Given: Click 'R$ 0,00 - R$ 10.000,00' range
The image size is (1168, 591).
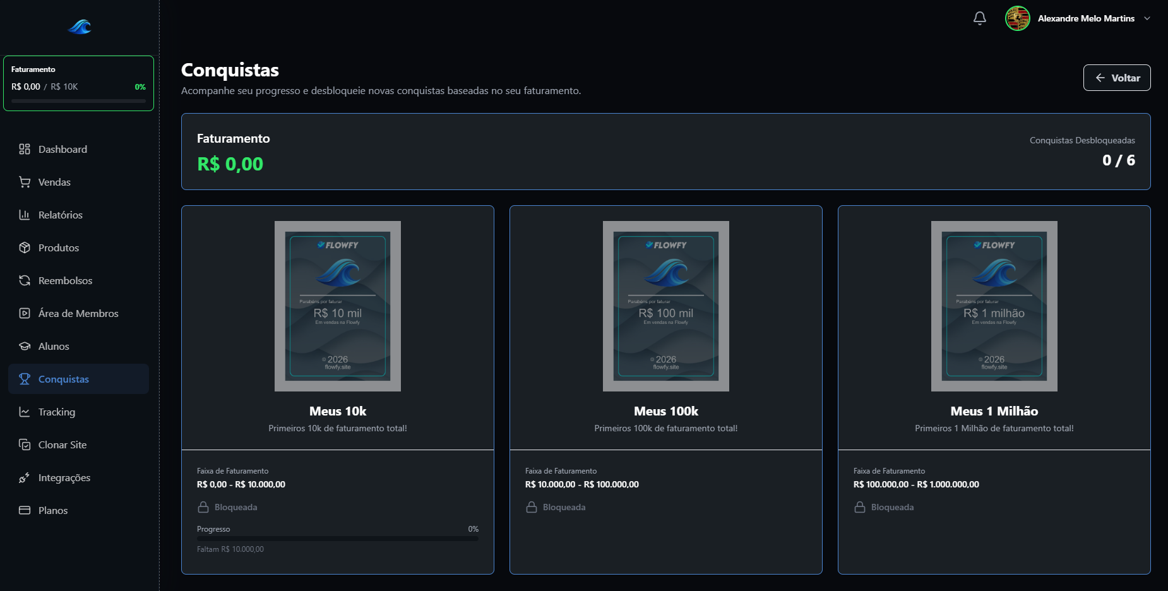Looking at the screenshot, I should 241,484.
